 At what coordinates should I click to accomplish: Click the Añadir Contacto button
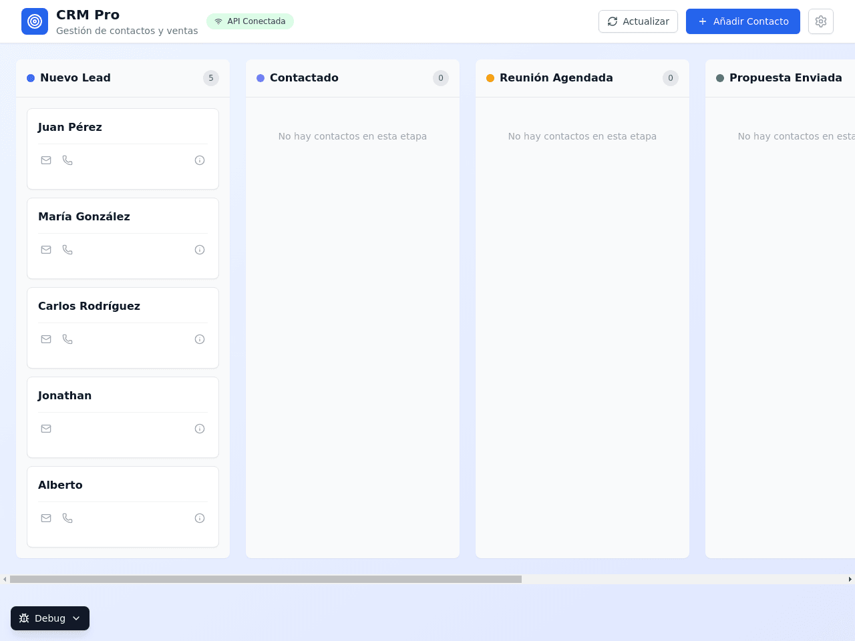tap(743, 21)
